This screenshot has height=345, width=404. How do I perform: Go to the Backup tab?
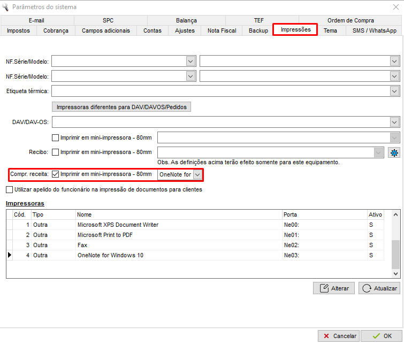pos(258,31)
